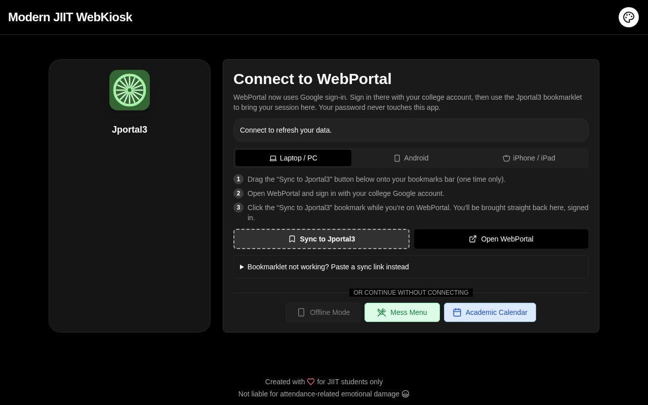The height and width of the screenshot is (405, 648).
Task: Select the Laptop / PC tab
Action: point(294,158)
